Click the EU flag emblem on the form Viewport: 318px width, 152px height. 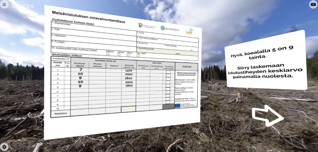pos(177,106)
